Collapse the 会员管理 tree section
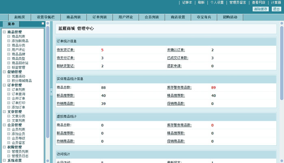 tap(4, 125)
